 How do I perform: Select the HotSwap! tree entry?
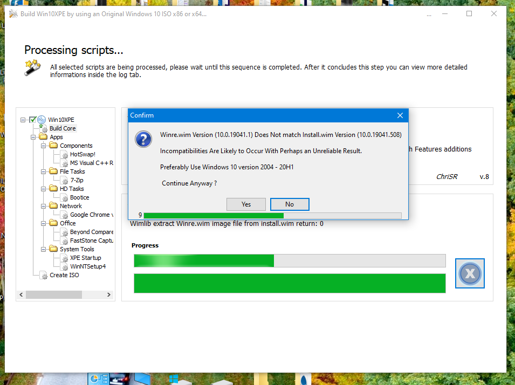[83, 154]
